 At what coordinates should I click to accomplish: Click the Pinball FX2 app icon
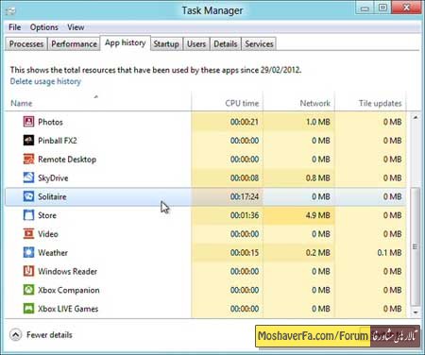coord(28,140)
